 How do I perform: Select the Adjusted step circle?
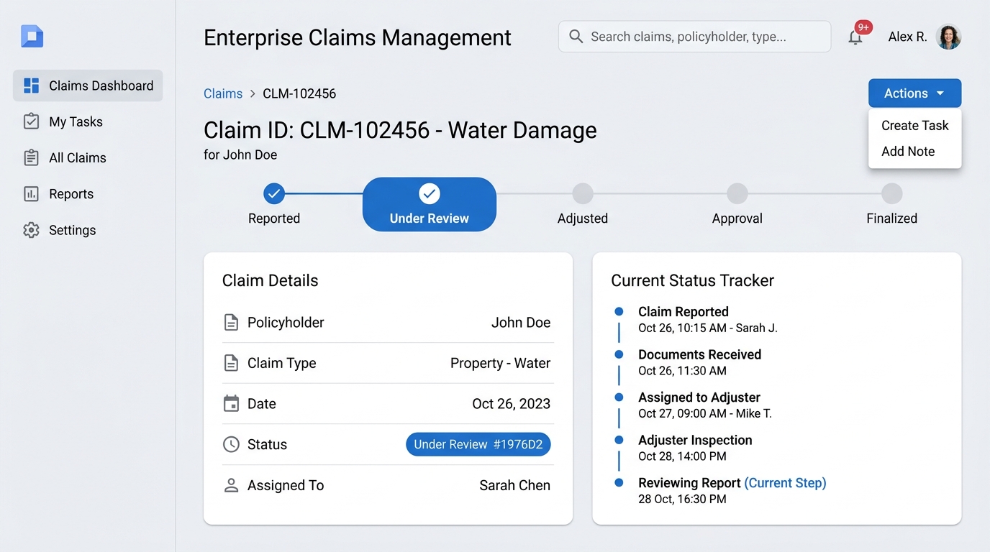click(x=583, y=193)
